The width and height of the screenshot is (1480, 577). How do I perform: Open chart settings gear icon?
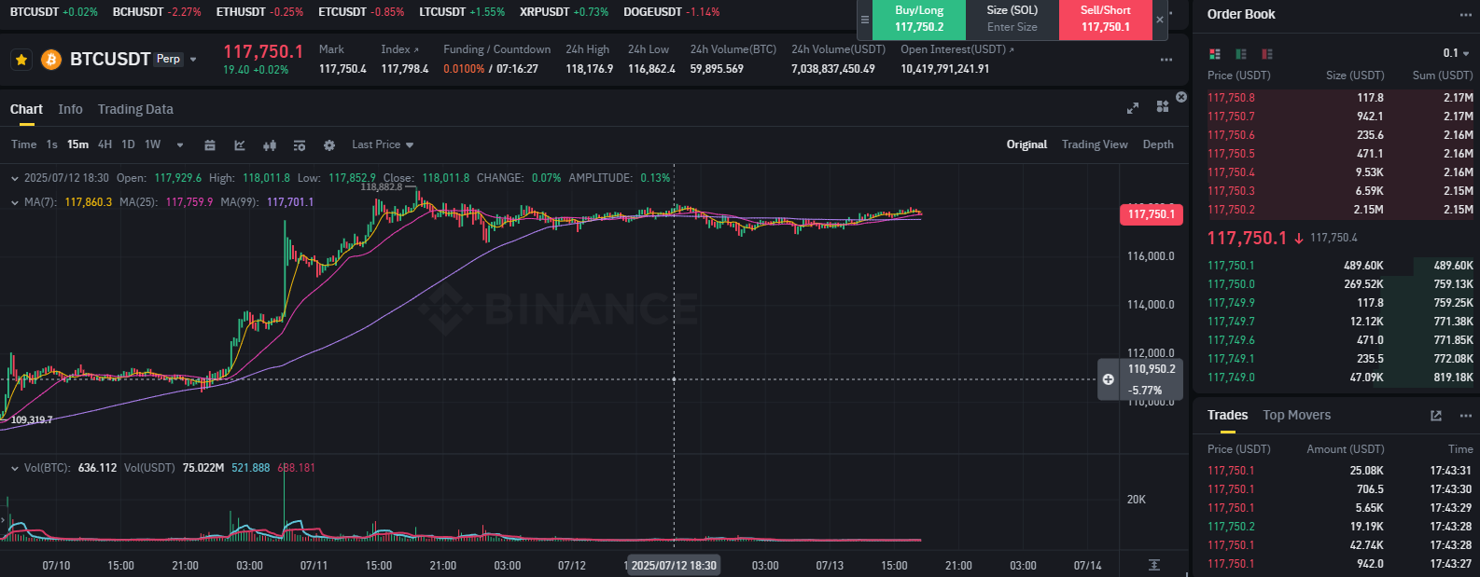point(329,145)
